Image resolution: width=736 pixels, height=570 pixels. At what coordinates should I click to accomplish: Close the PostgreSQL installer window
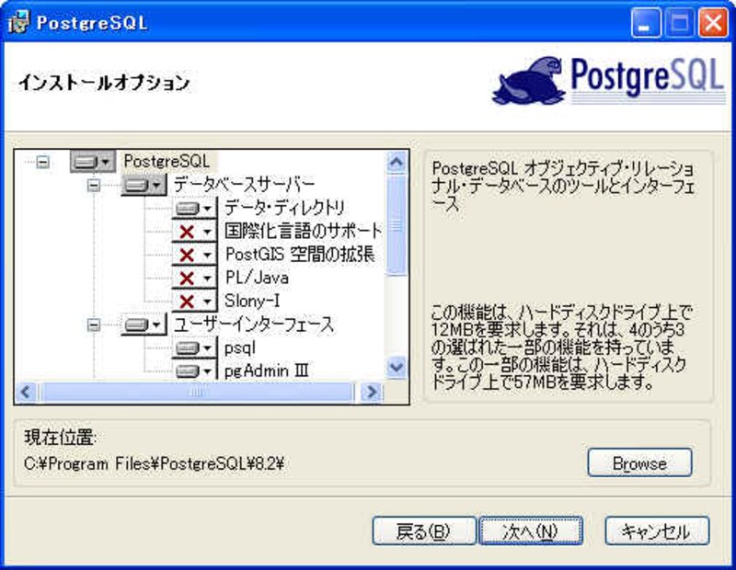coord(713,22)
